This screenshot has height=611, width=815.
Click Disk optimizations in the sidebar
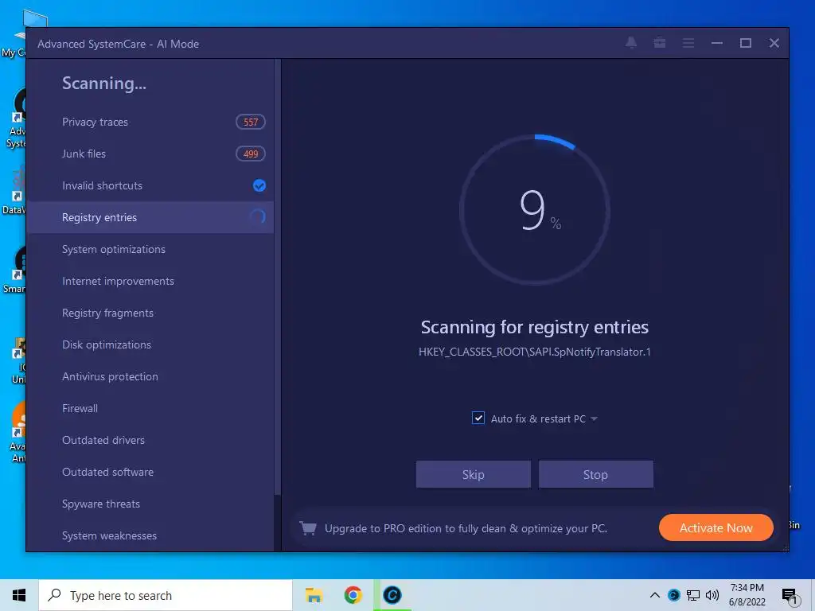click(x=150, y=344)
